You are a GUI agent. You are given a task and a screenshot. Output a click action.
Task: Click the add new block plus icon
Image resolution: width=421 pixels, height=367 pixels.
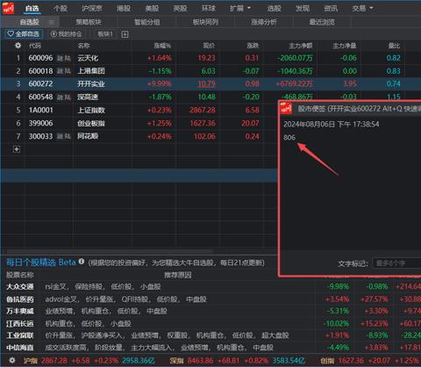(125, 34)
